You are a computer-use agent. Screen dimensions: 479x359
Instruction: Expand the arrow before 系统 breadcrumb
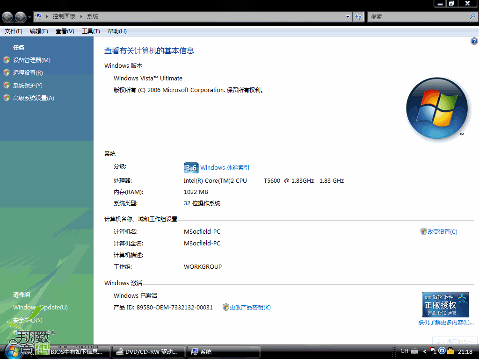click(81, 16)
